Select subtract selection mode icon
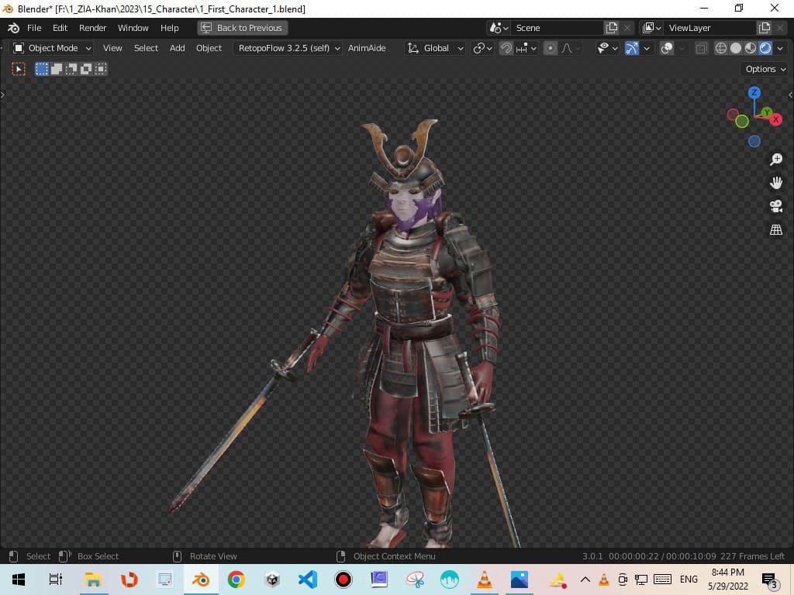794x595 pixels. 71,69
